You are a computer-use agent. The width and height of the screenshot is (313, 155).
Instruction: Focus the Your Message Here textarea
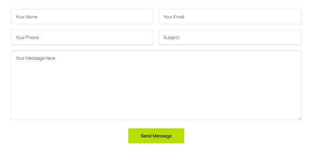pyautogui.click(x=156, y=85)
